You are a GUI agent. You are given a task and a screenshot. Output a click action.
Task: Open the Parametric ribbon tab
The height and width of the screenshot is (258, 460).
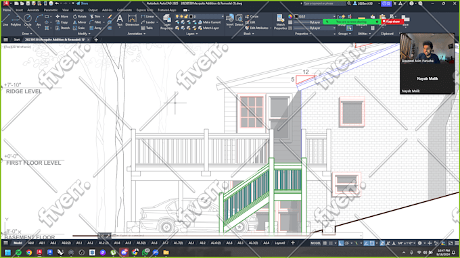[51, 10]
